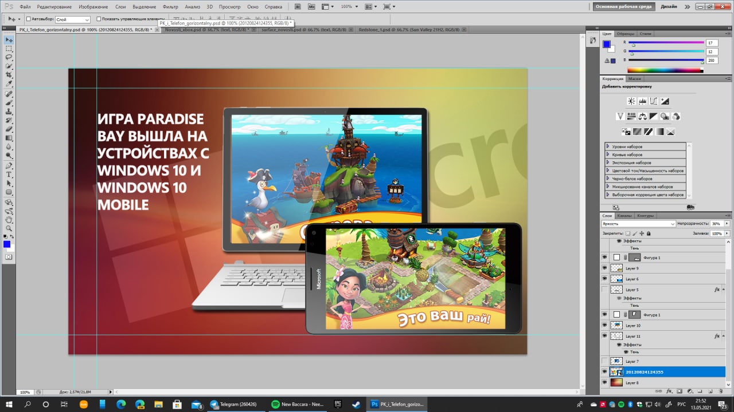Open the Слои menu
The height and width of the screenshot is (412, 734).
pyautogui.click(x=120, y=7)
